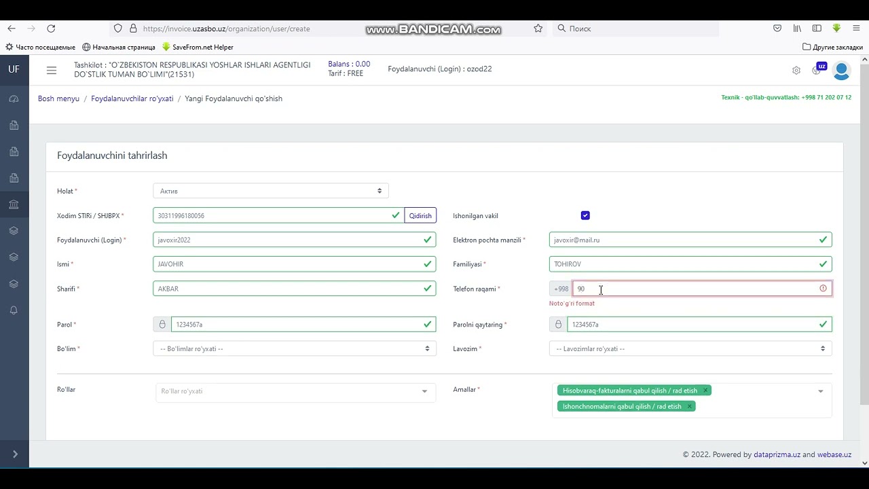The image size is (869, 489).
Task: Expand the Amallar multiselect arrow
Action: click(820, 391)
